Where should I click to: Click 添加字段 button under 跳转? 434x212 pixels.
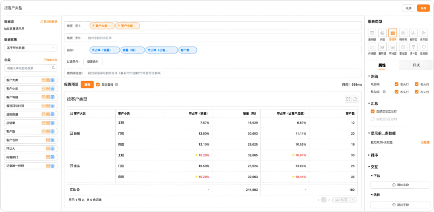(x=401, y=205)
